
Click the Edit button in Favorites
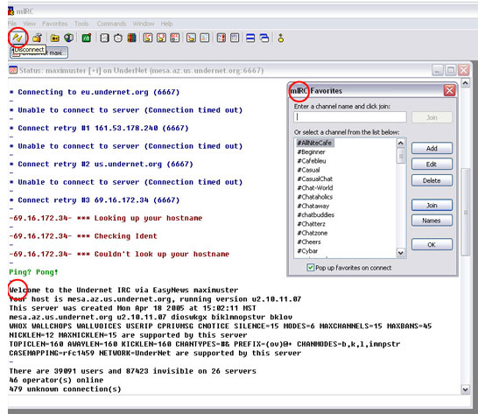[x=432, y=165]
